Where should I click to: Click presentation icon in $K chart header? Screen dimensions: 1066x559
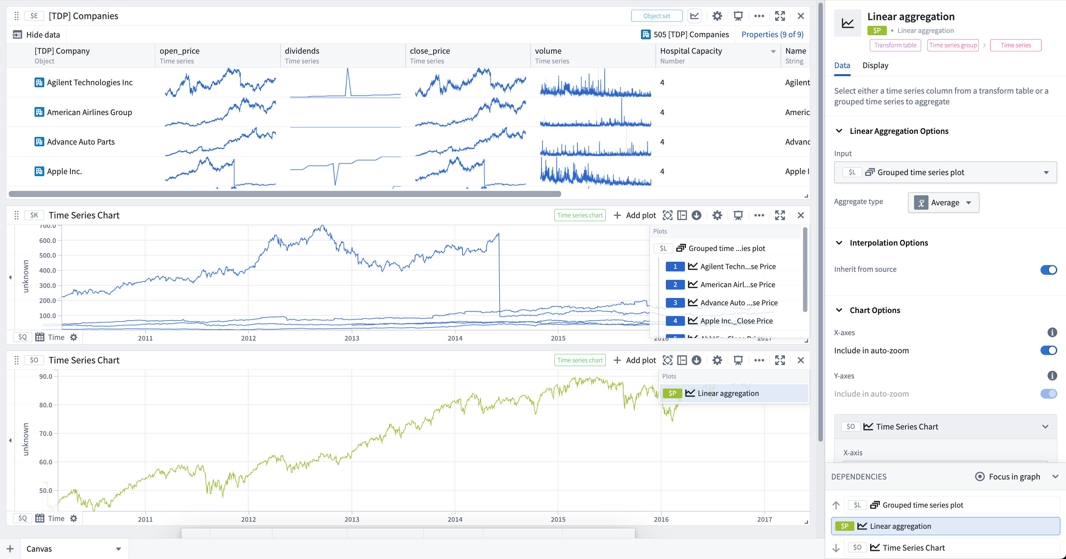(x=738, y=215)
